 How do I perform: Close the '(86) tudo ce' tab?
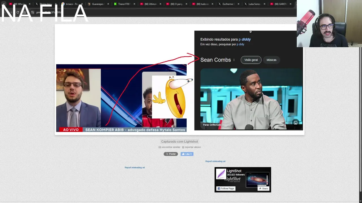pyautogui.click(x=212, y=4)
